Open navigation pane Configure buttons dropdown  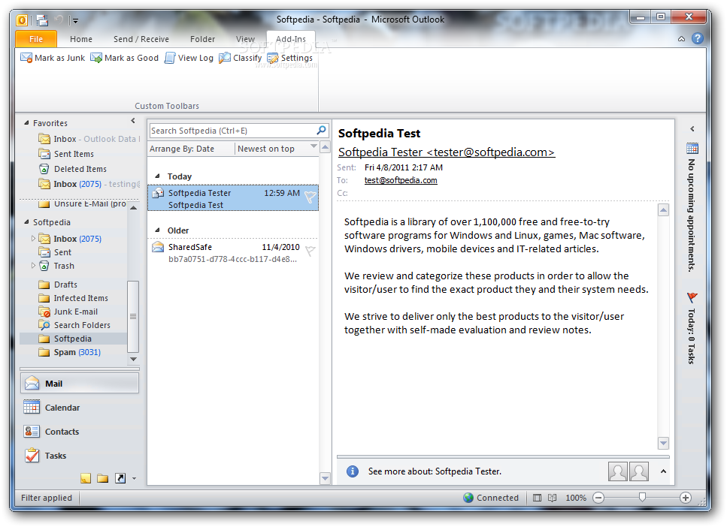click(134, 478)
